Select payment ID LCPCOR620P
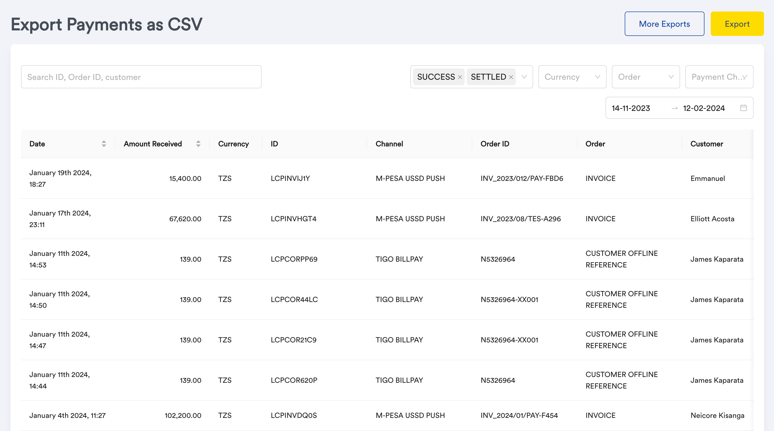Screen dimensions: 774x431 coord(294,380)
